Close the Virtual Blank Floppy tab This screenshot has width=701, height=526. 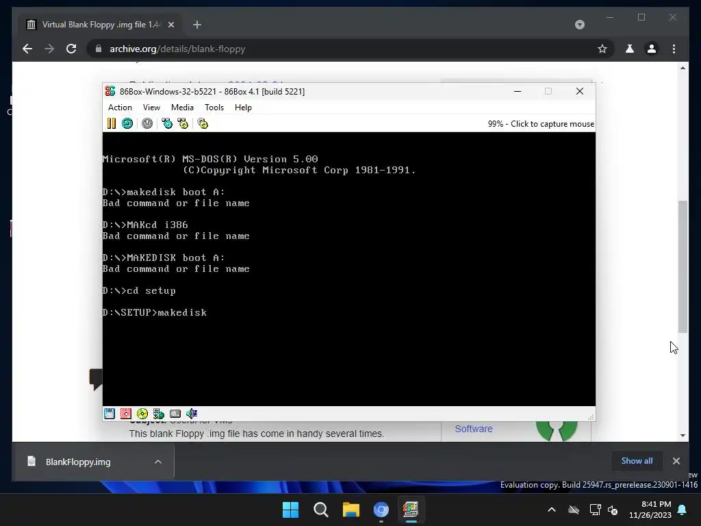[x=170, y=25]
